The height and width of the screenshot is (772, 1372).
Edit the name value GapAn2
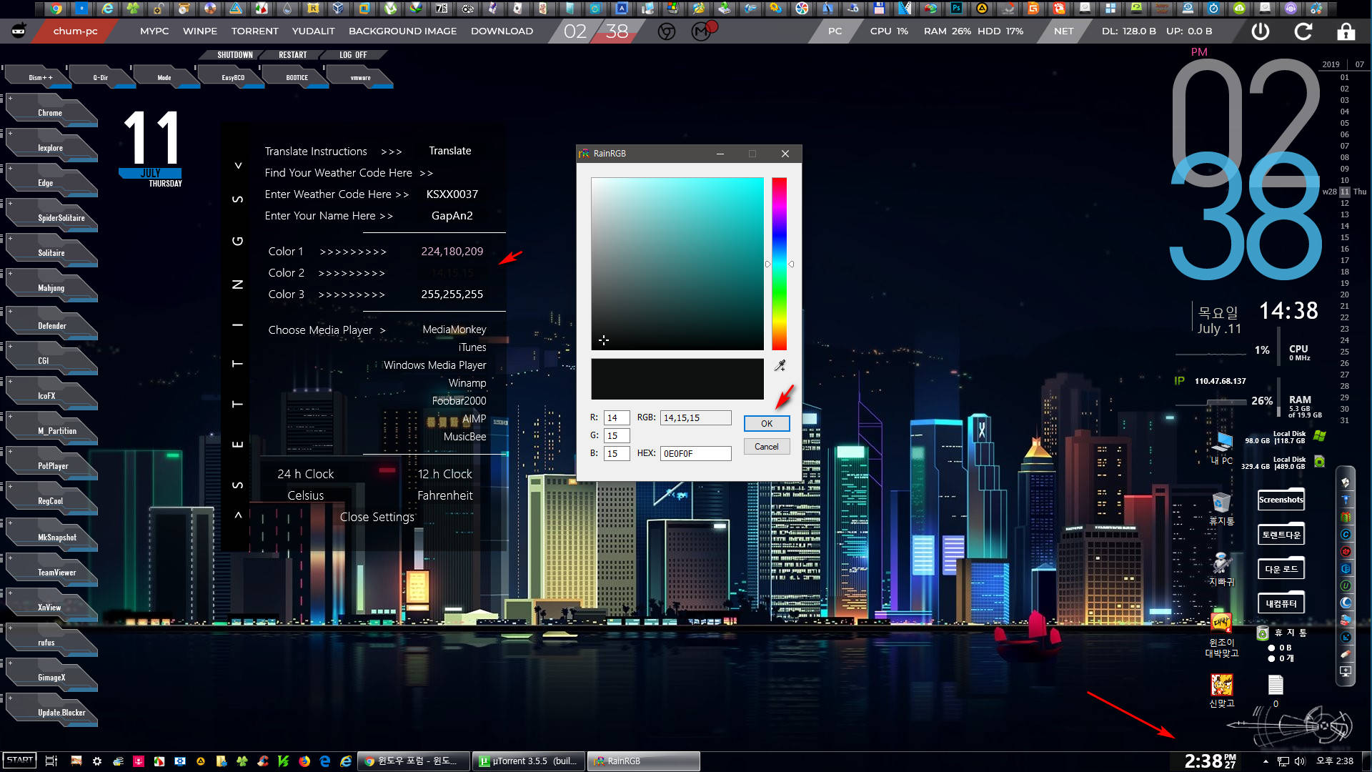click(452, 216)
